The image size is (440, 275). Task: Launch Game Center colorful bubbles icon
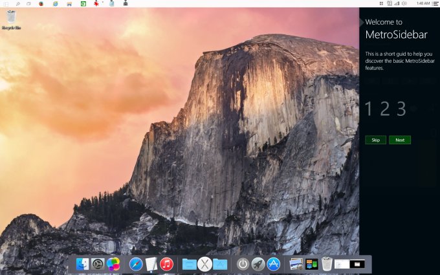point(113,264)
